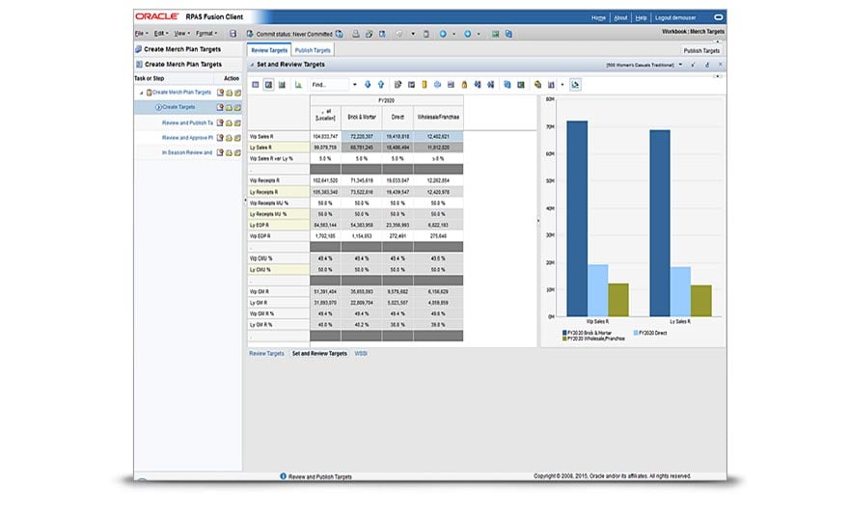The height and width of the screenshot is (514, 849).
Task: Collapse the Create Merch Plan Targets tree node
Action: 141,94
